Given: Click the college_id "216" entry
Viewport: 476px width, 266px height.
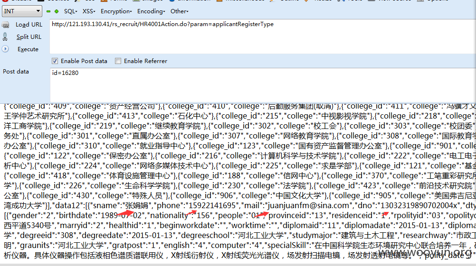Looking at the screenshot, I should (x=188, y=156).
